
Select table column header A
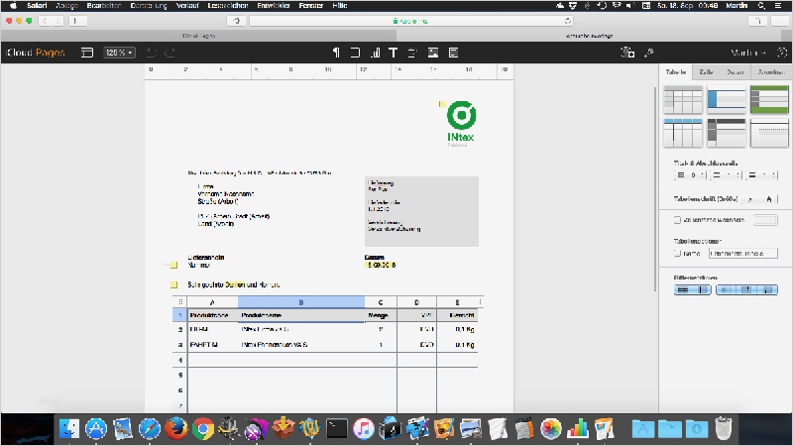tap(212, 302)
